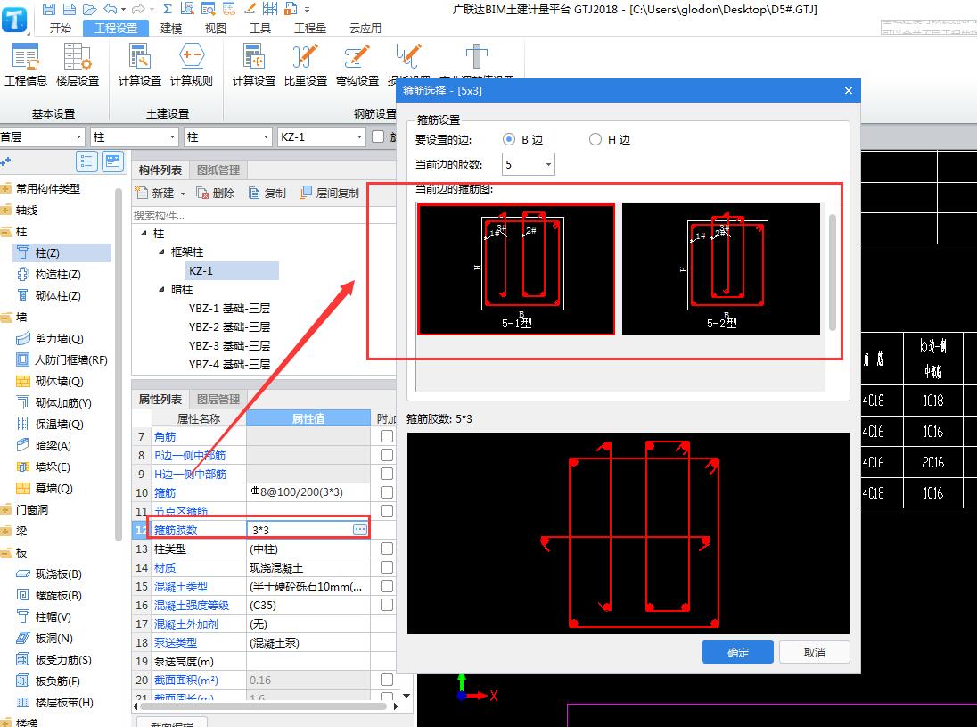
Task: Switch to 图层管理 tab
Action: [x=218, y=399]
